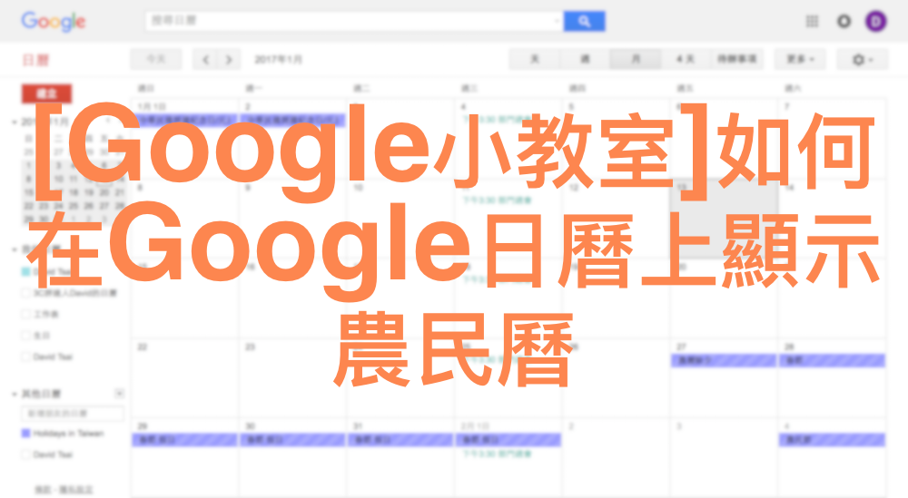Viewport: 908px width, 498px height.
Task: Select the 月 month view
Action: click(636, 59)
